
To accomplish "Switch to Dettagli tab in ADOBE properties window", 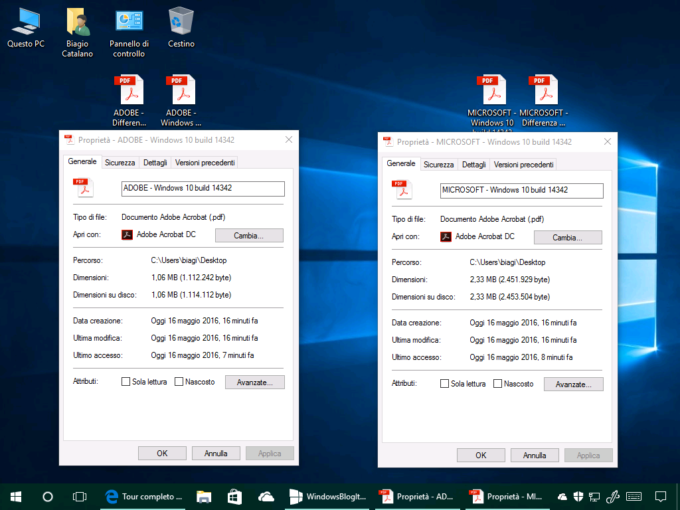I will pos(155,163).
